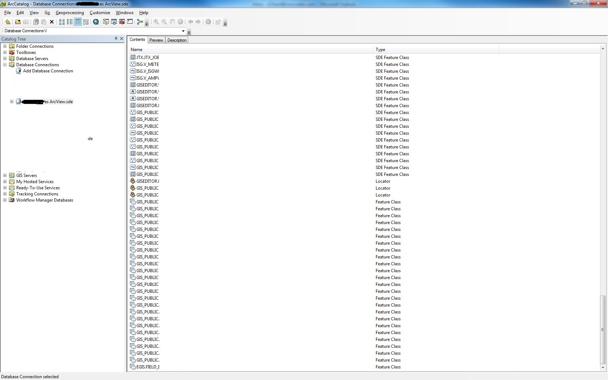Expand the Database Servers node

coord(5,59)
